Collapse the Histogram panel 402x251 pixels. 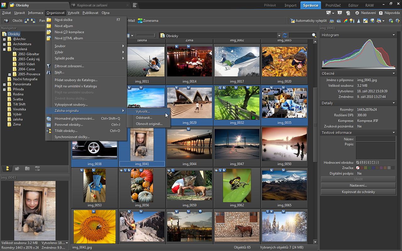point(393,35)
